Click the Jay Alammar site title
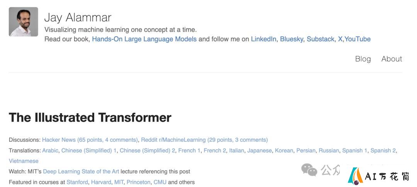The width and height of the screenshot is (417, 187). 78,17
